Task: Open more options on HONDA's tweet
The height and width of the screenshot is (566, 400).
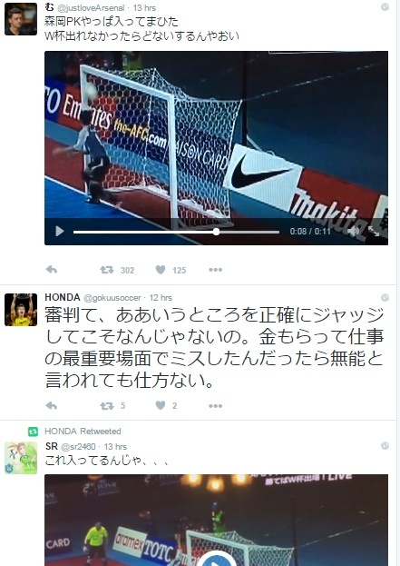Action: click(x=215, y=406)
